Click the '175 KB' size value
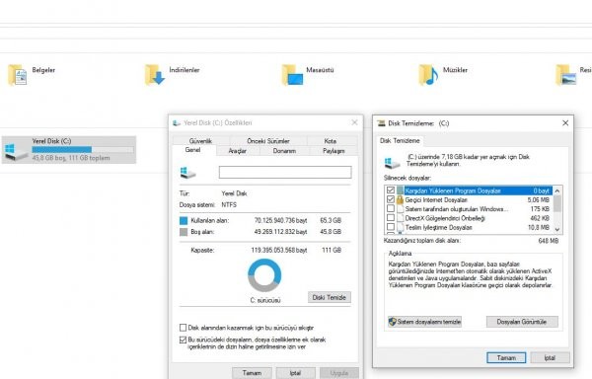Viewport: 592px width, 379px height. pyautogui.click(x=540, y=209)
